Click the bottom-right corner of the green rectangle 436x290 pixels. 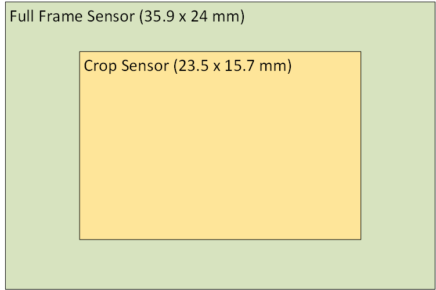[x=433, y=288]
